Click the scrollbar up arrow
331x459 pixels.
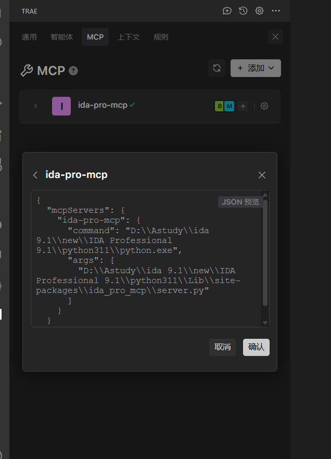[265, 195]
